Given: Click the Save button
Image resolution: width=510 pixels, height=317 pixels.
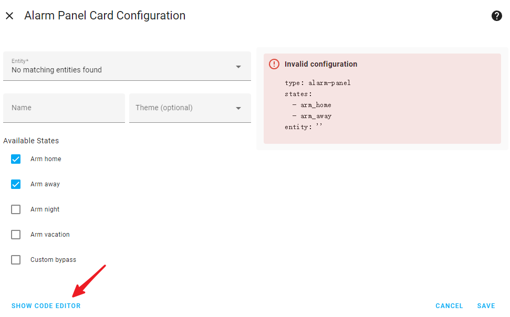Looking at the screenshot, I should (486, 306).
